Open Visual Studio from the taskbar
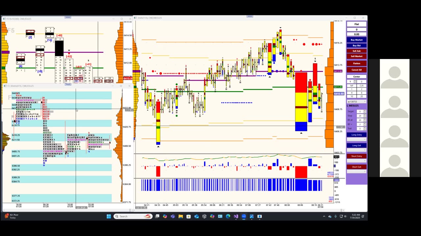The height and width of the screenshot is (236, 421). point(236,216)
